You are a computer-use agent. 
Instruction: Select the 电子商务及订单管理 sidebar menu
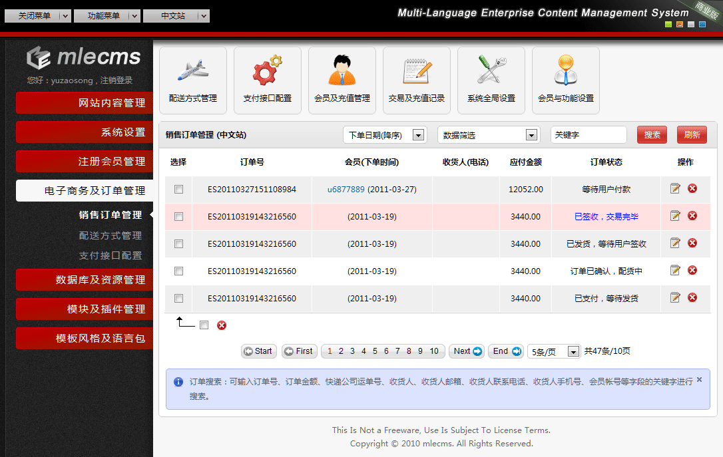[x=85, y=191]
